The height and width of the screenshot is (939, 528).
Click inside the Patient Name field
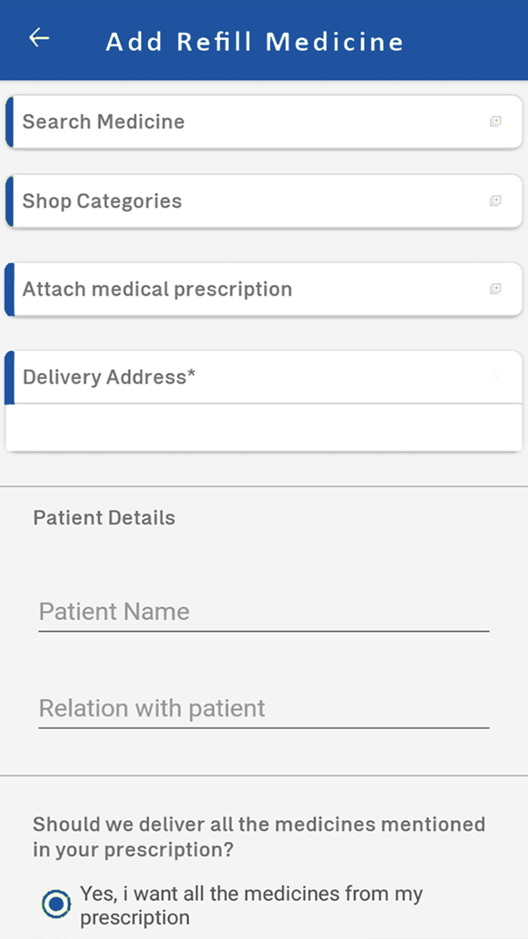point(264,611)
